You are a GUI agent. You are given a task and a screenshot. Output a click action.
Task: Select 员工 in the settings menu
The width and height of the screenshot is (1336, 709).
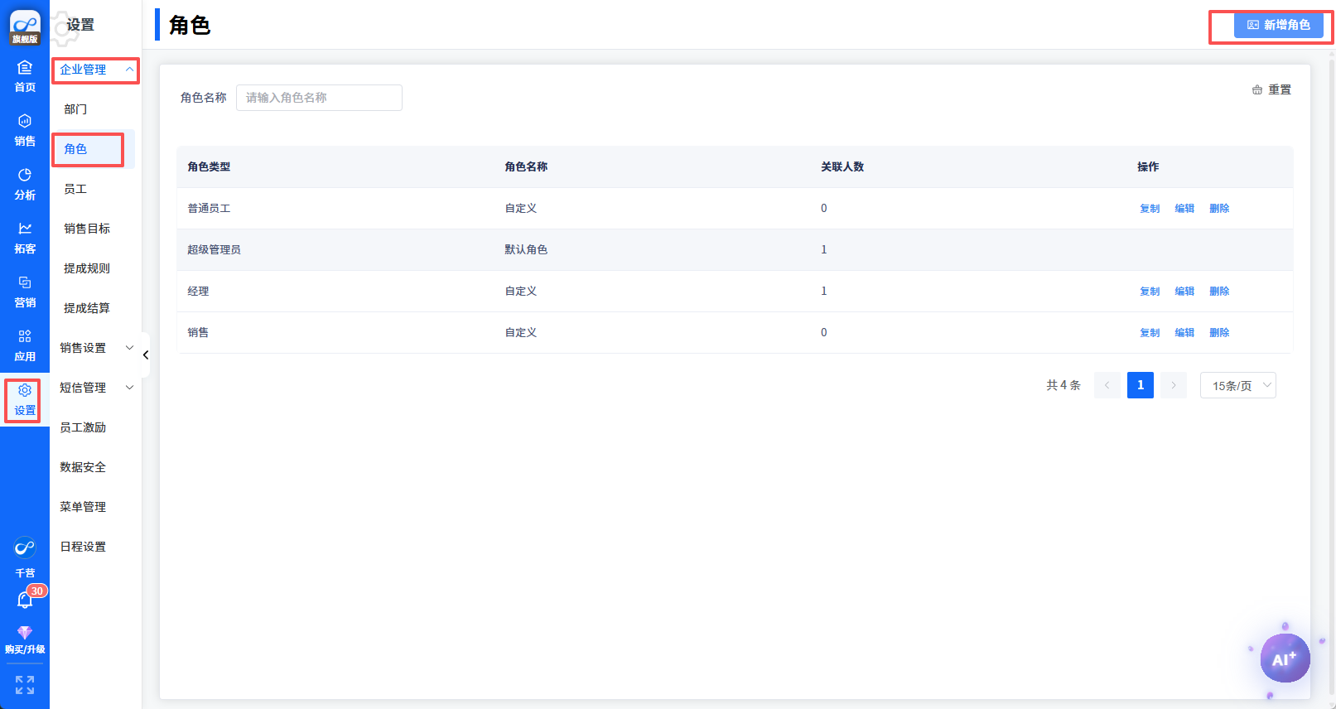point(76,189)
